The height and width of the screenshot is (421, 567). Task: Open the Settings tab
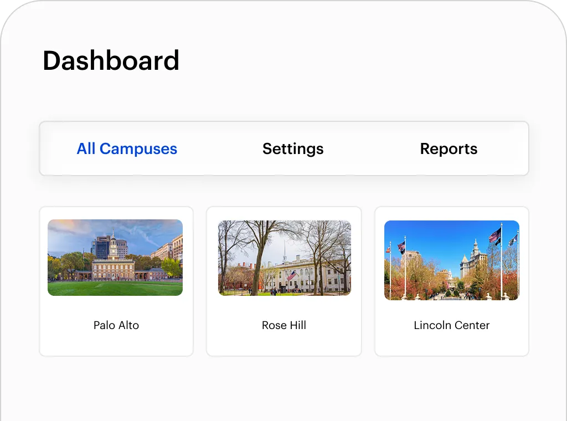[293, 148]
